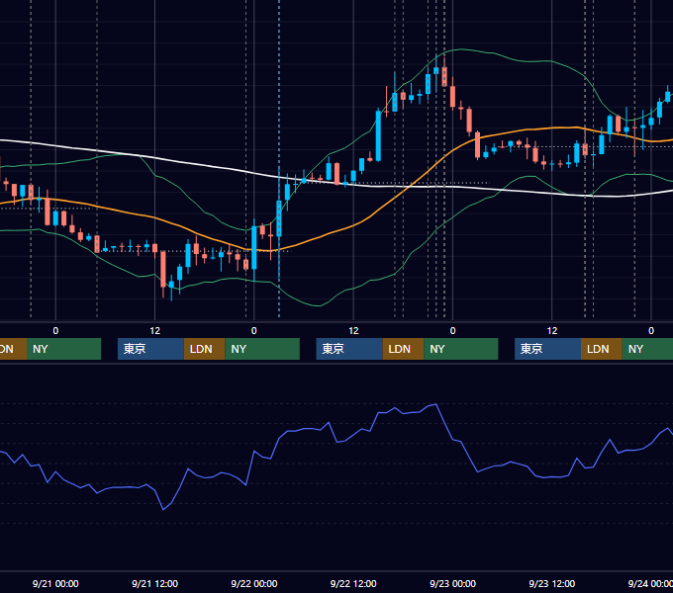
Task: Click the oscillator peak before 9/23 00:00
Action: point(436,404)
